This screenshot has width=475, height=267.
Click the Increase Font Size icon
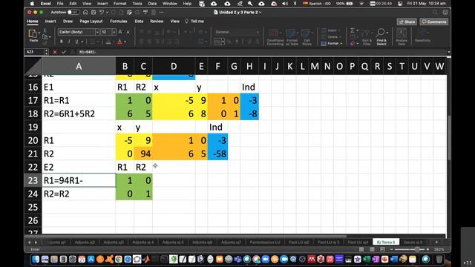[120, 32]
